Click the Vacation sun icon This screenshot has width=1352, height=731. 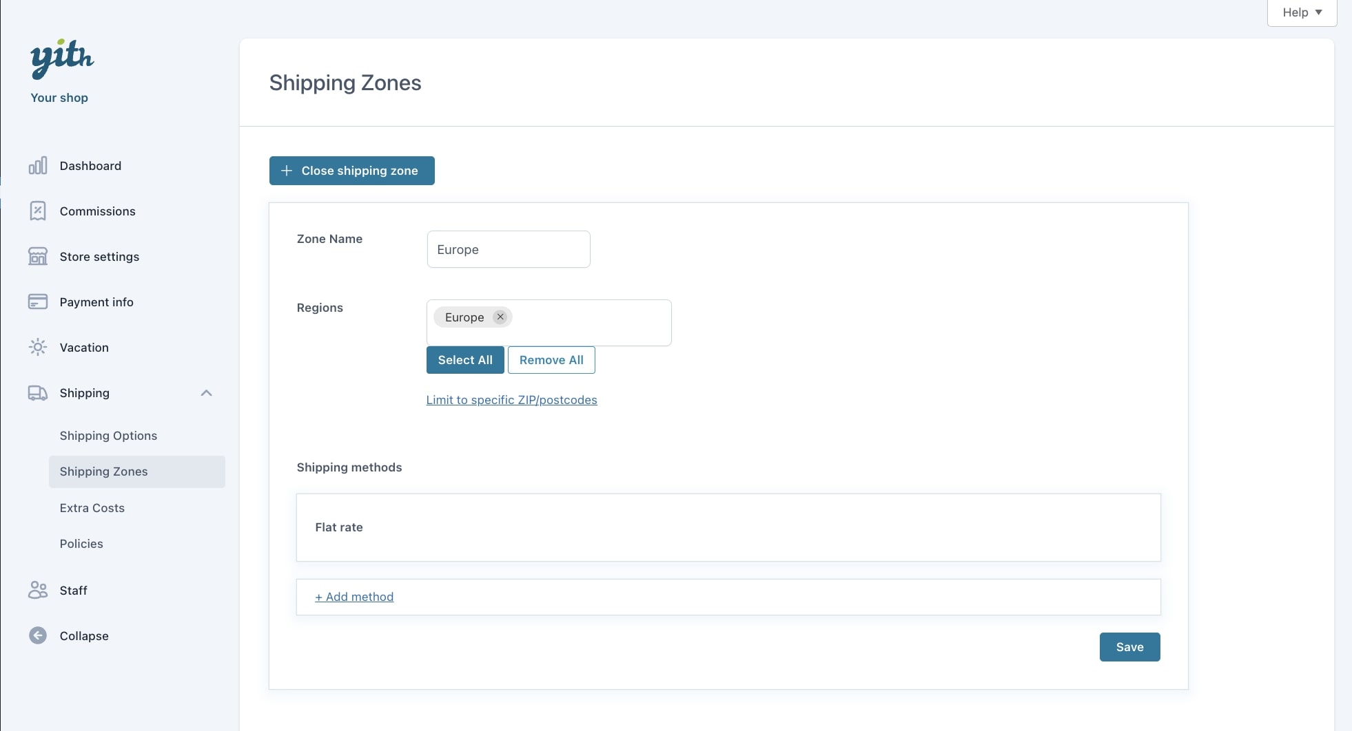[x=38, y=348]
